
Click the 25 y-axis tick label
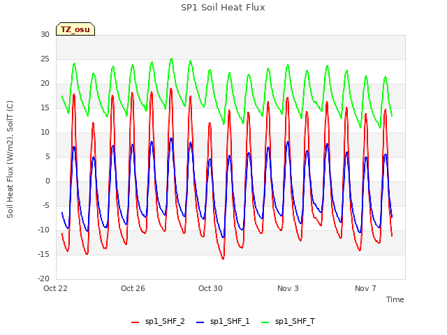tap(45, 59)
